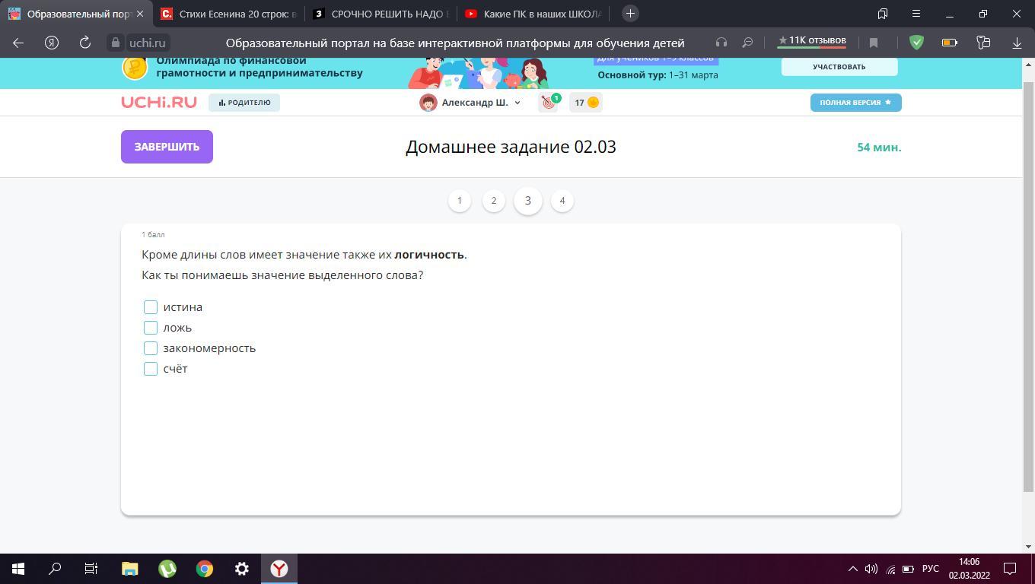This screenshot has height=584, width=1035.
Task: Click the 17 coins balance
Action: click(x=586, y=103)
